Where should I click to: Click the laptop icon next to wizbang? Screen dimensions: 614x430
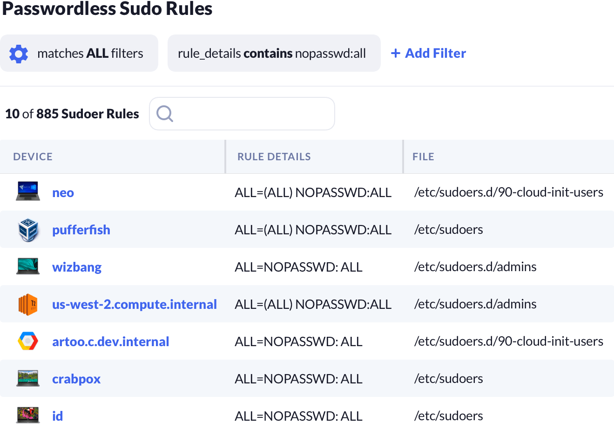28,266
